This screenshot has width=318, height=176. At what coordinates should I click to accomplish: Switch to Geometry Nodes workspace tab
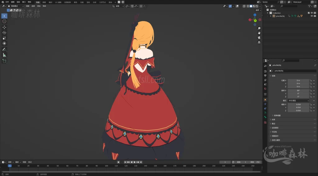[x=102, y=2]
